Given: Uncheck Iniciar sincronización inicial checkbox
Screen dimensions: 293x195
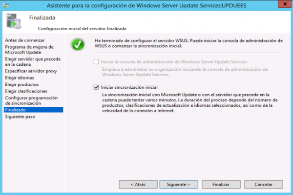Looking at the screenshot, I should (x=96, y=87).
